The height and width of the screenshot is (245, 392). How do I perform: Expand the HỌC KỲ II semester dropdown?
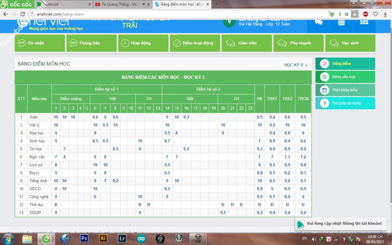[x=296, y=65]
